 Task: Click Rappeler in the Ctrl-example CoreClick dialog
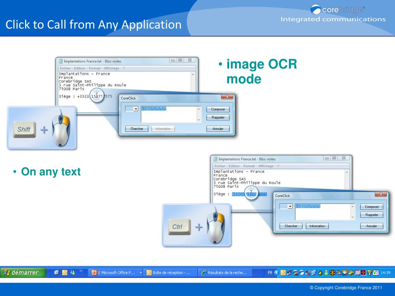coord(371,215)
